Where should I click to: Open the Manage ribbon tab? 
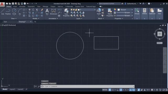(45, 7)
